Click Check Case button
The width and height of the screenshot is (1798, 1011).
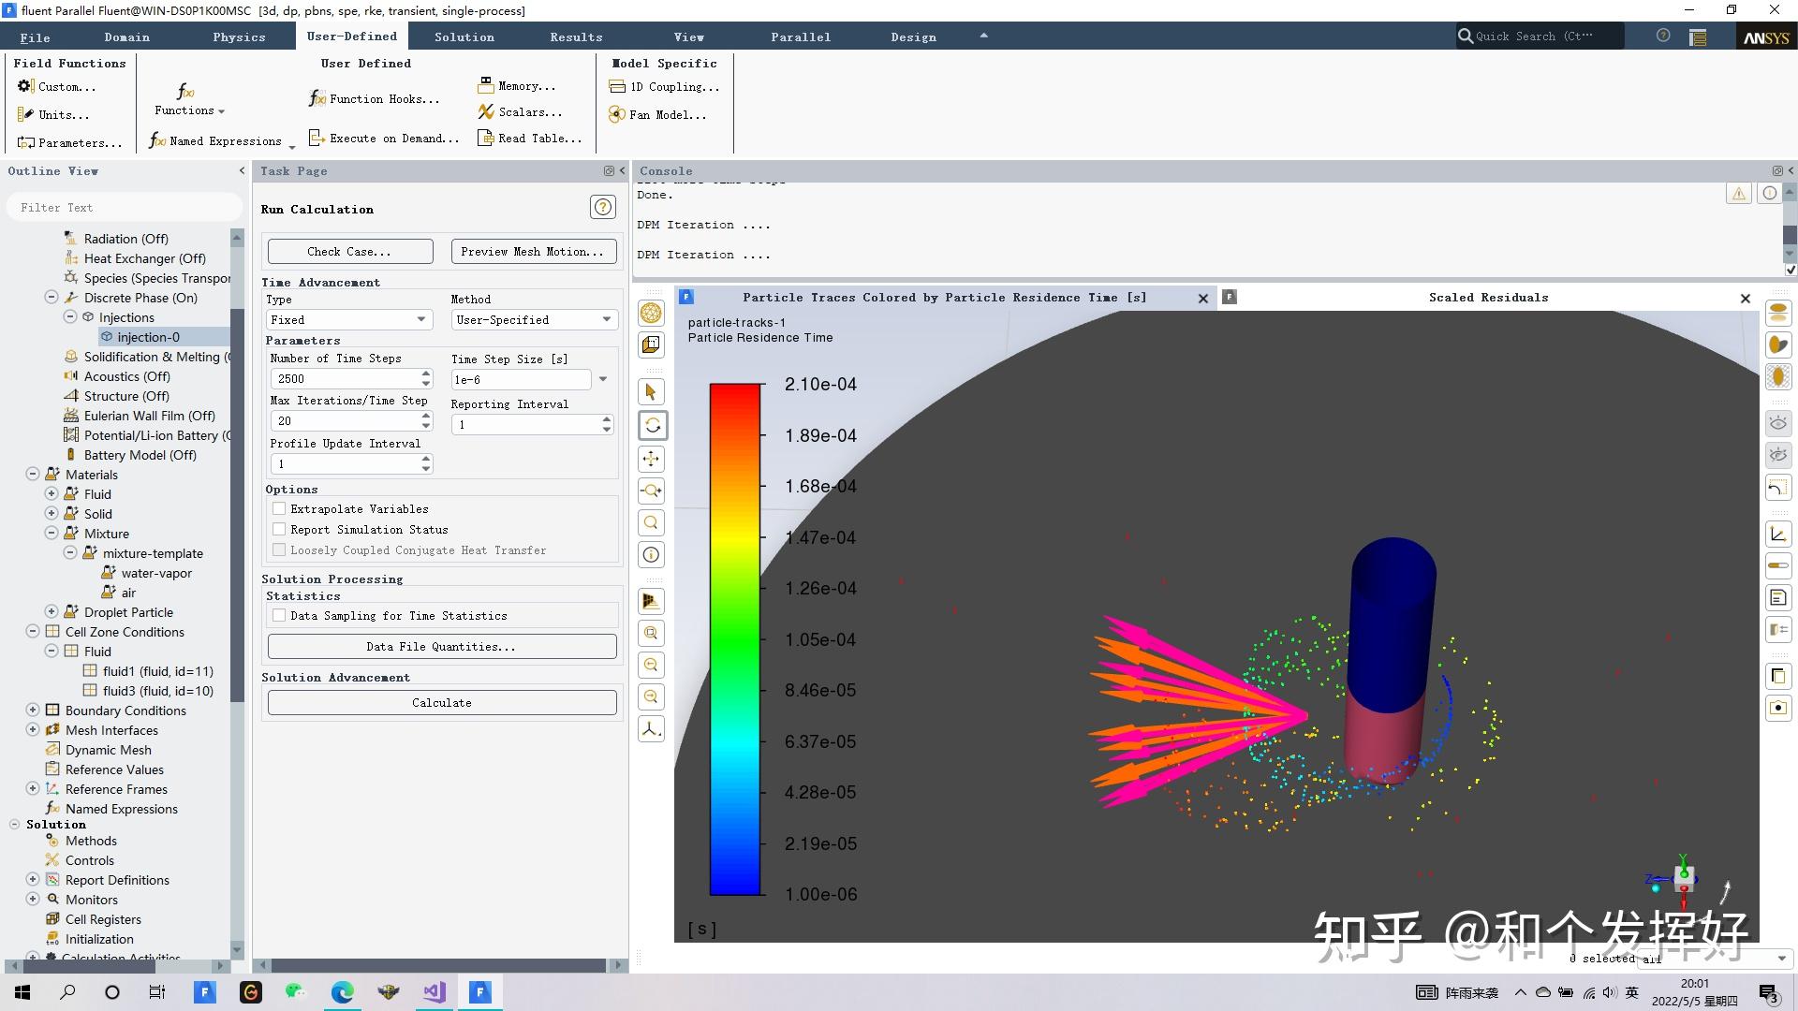tap(349, 252)
